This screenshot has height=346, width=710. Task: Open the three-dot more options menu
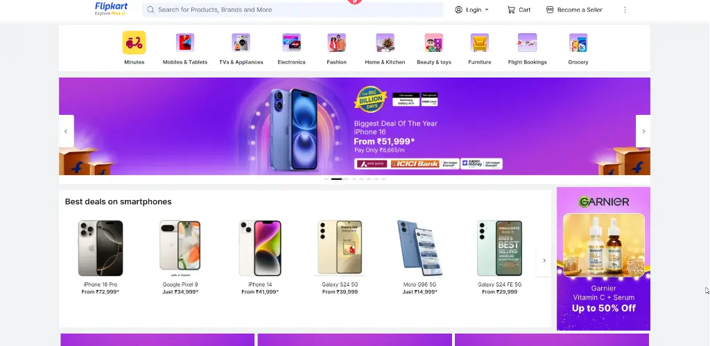click(x=625, y=10)
